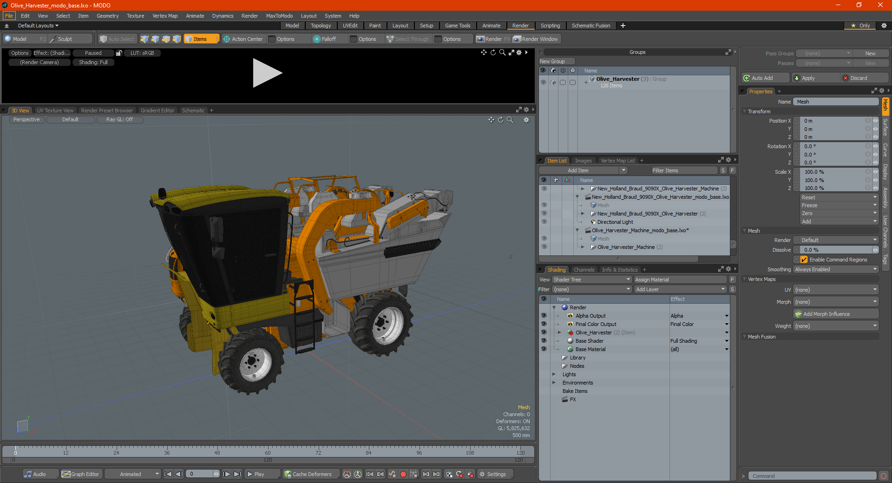Open the Texture menu
This screenshot has height=483, width=892.
click(135, 16)
